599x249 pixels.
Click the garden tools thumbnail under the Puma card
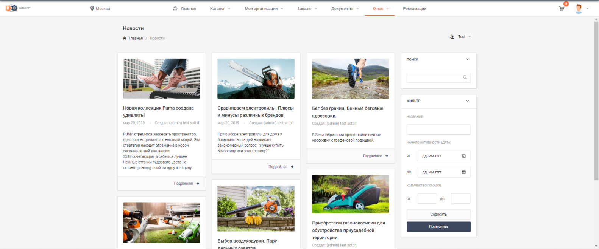pyautogui.click(x=161, y=223)
